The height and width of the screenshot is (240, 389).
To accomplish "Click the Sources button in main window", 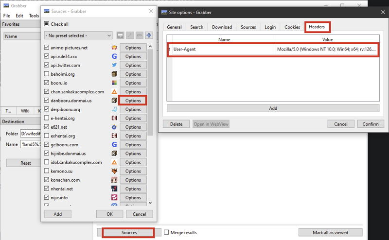I will point(129,233).
